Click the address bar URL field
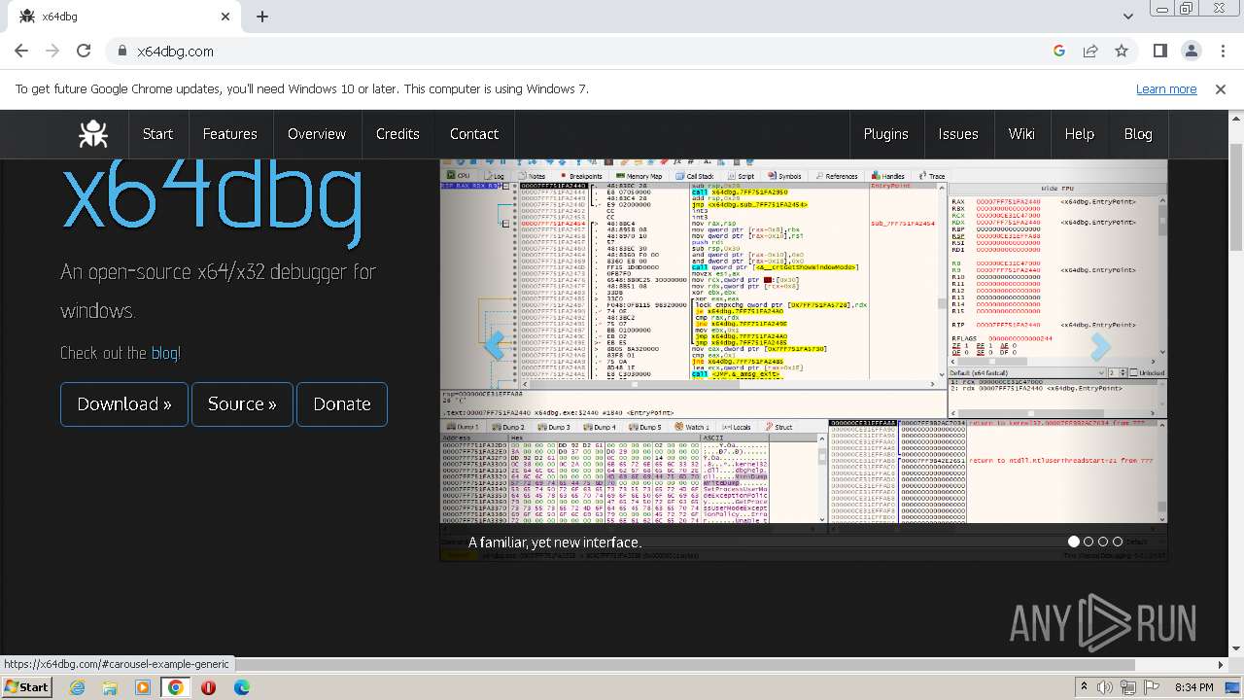The width and height of the screenshot is (1244, 700). click(x=583, y=51)
